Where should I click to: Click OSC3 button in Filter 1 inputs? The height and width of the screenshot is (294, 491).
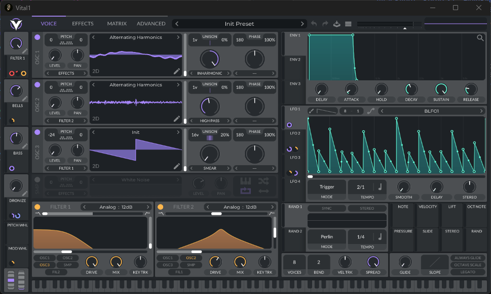pyautogui.click(x=45, y=265)
